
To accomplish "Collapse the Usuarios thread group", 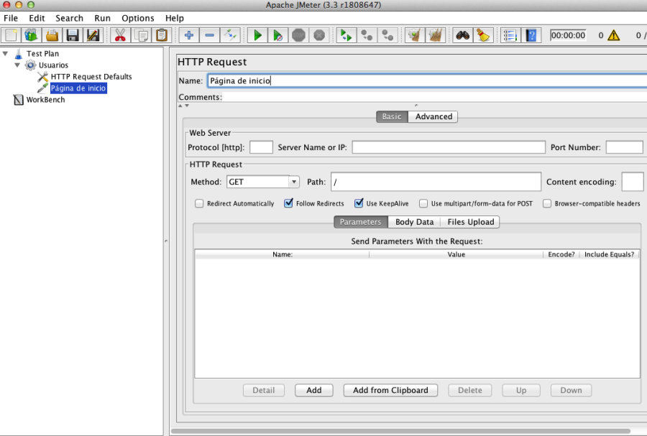I will (x=17, y=65).
